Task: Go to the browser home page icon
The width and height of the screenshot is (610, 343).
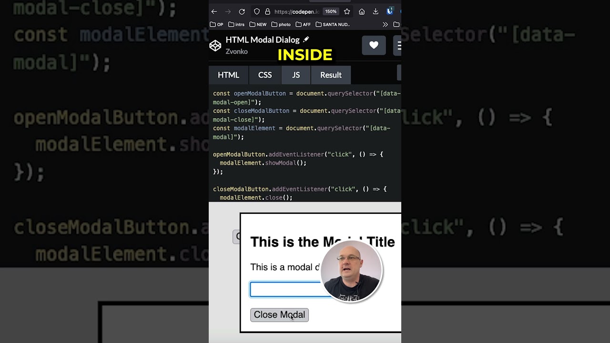Action: [x=362, y=11]
